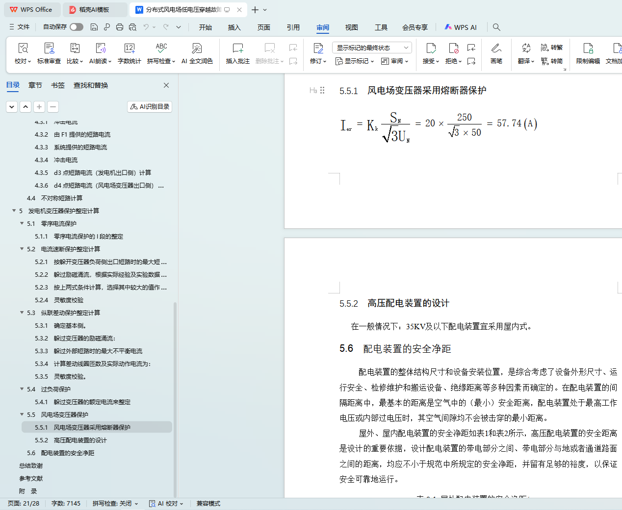Open the 显示标记的最终状态 dropdown
Image resolution: width=622 pixels, height=510 pixels.
(x=371, y=48)
